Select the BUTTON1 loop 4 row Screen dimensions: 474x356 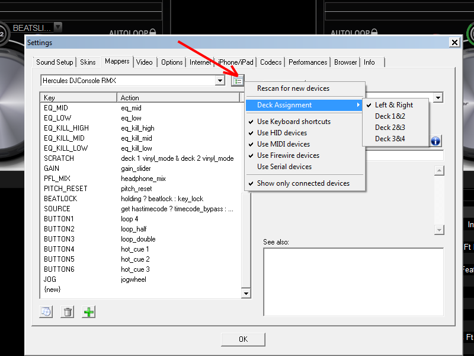[141, 219]
